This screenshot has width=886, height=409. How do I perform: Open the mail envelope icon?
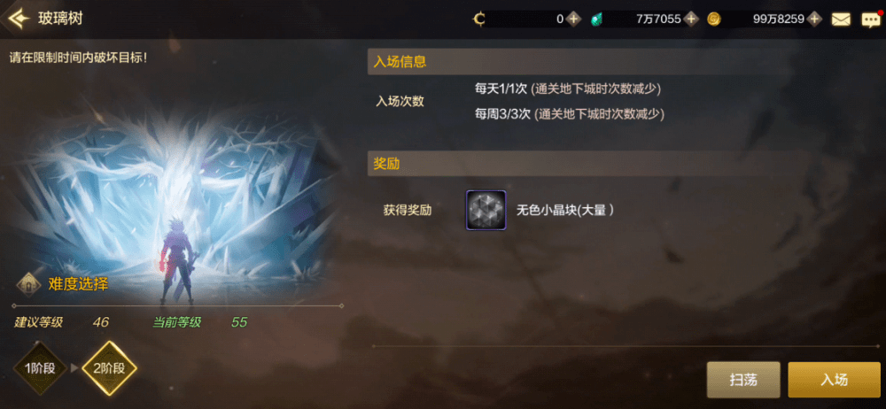point(841,19)
